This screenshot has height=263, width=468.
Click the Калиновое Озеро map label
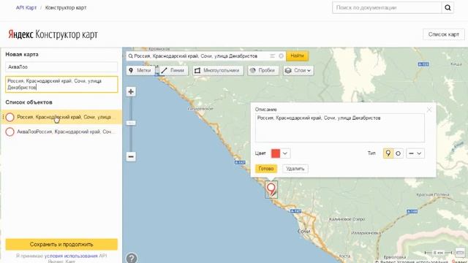point(347,219)
